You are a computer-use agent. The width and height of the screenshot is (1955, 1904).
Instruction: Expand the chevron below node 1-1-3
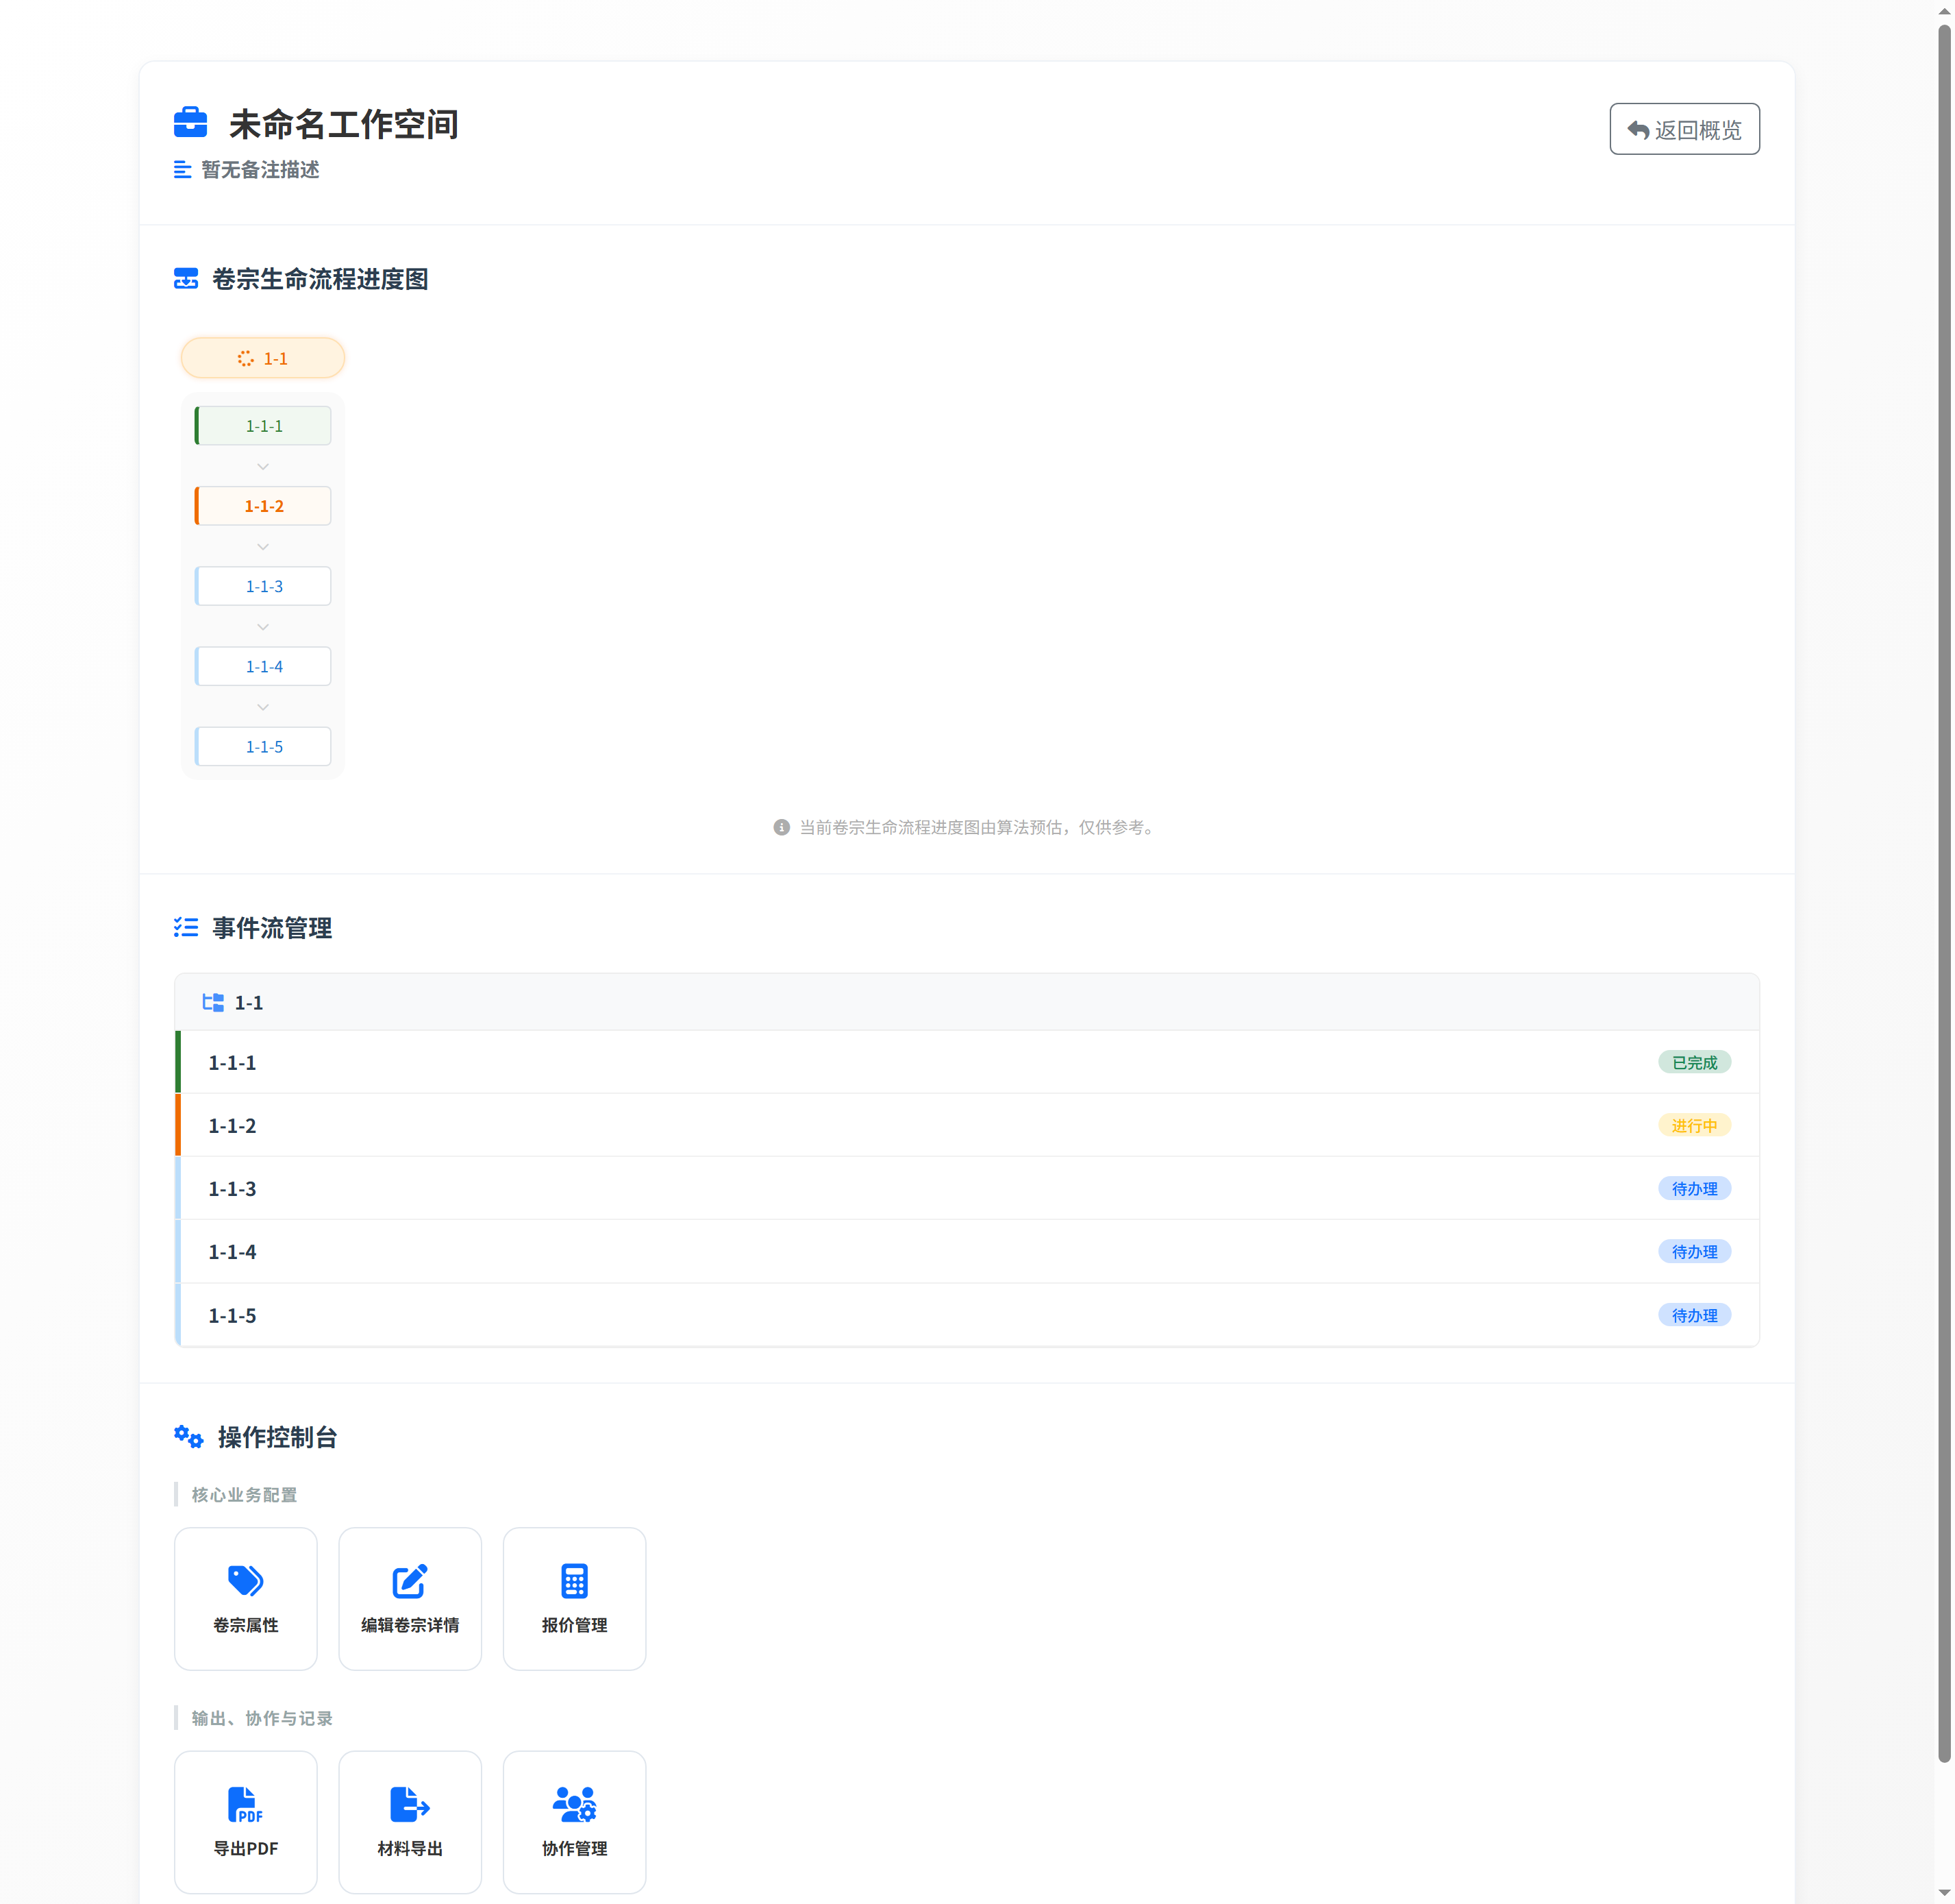click(262, 626)
